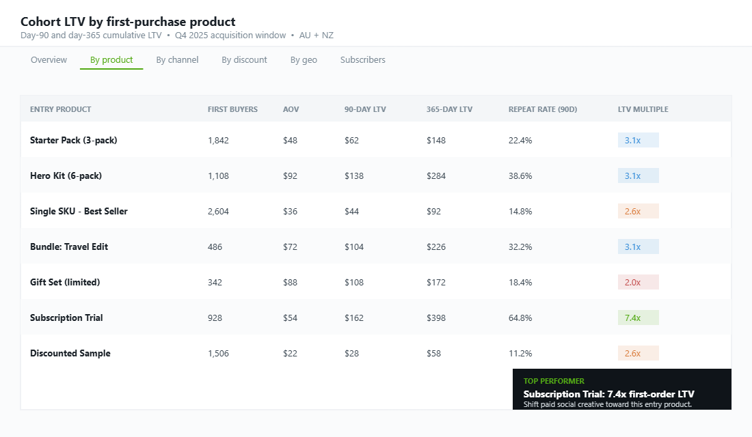
Task: Click the $72 AOV value
Action: pos(290,246)
